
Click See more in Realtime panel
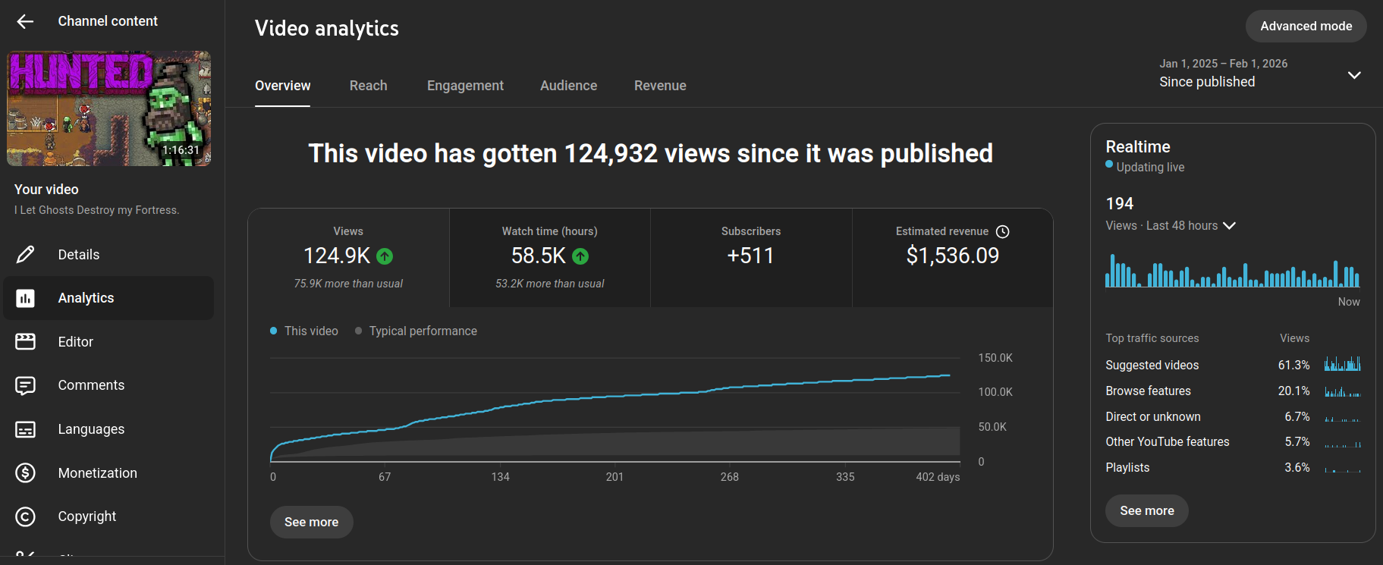[1146, 510]
